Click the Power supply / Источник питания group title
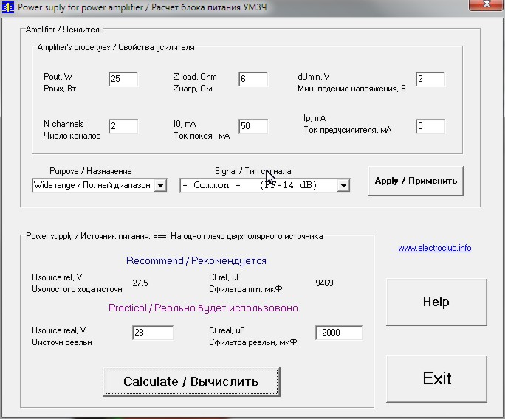505x419 pixels. coord(174,236)
